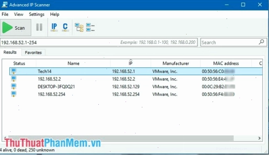Click MAC address starting 00:50:56:F4
Viewport: 269px width, 155px height.
tap(218, 94)
